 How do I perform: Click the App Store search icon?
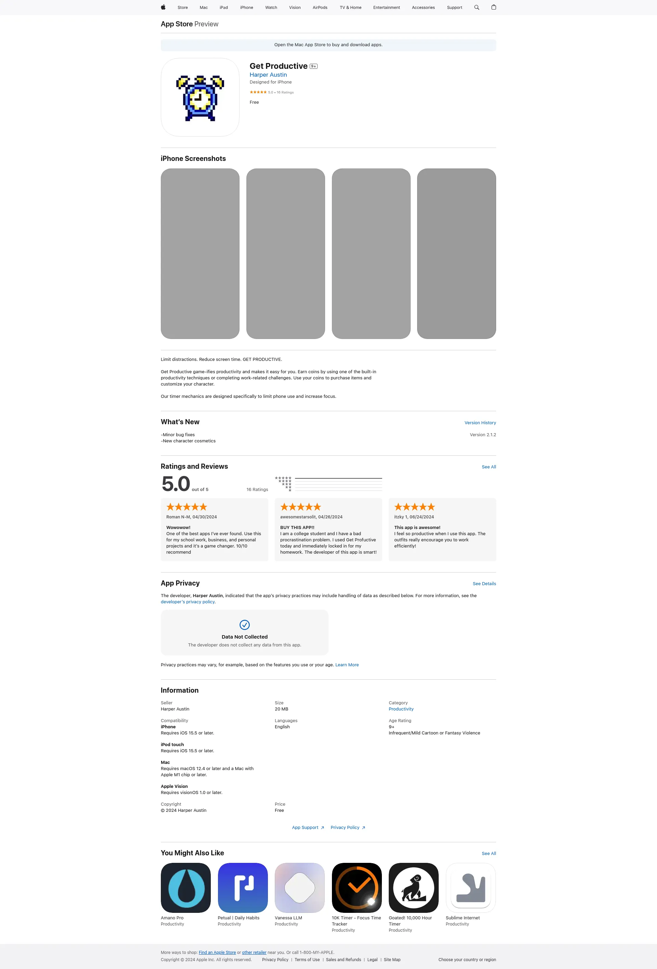tap(477, 7)
